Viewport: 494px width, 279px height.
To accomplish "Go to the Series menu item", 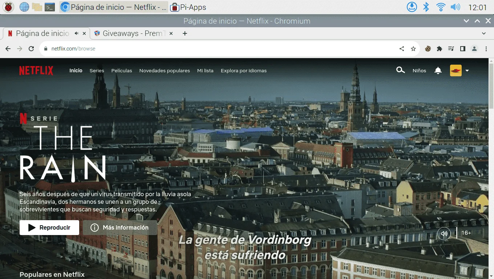I will click(97, 70).
